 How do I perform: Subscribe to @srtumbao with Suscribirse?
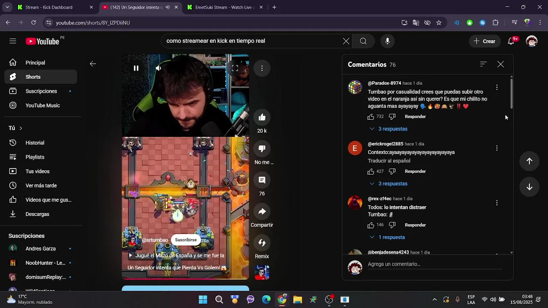[186, 240]
